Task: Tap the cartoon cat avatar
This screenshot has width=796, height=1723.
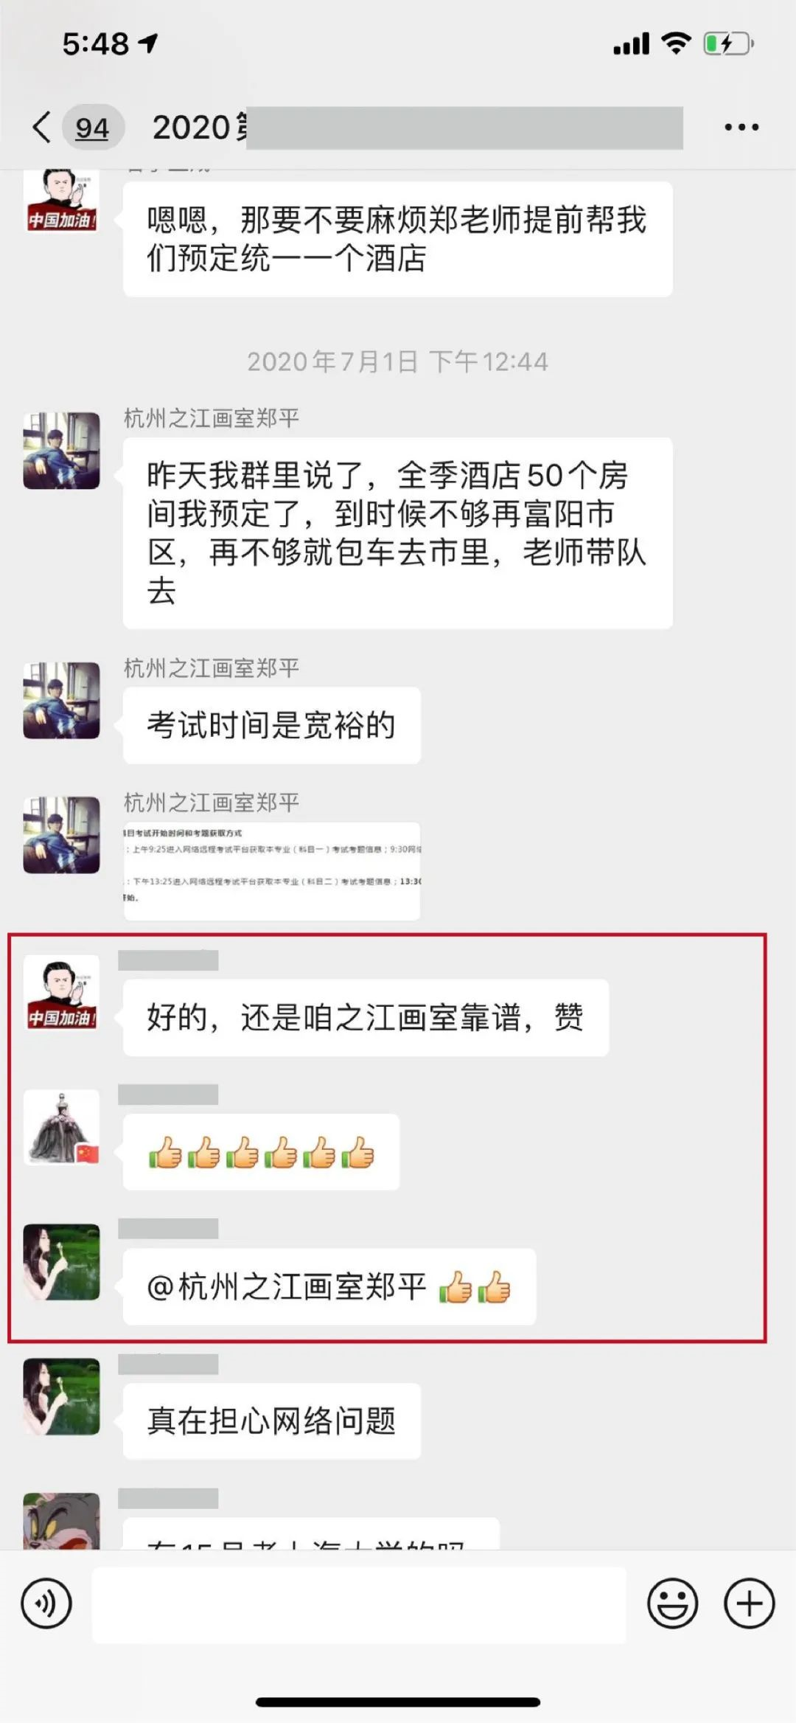Action: (61, 1520)
